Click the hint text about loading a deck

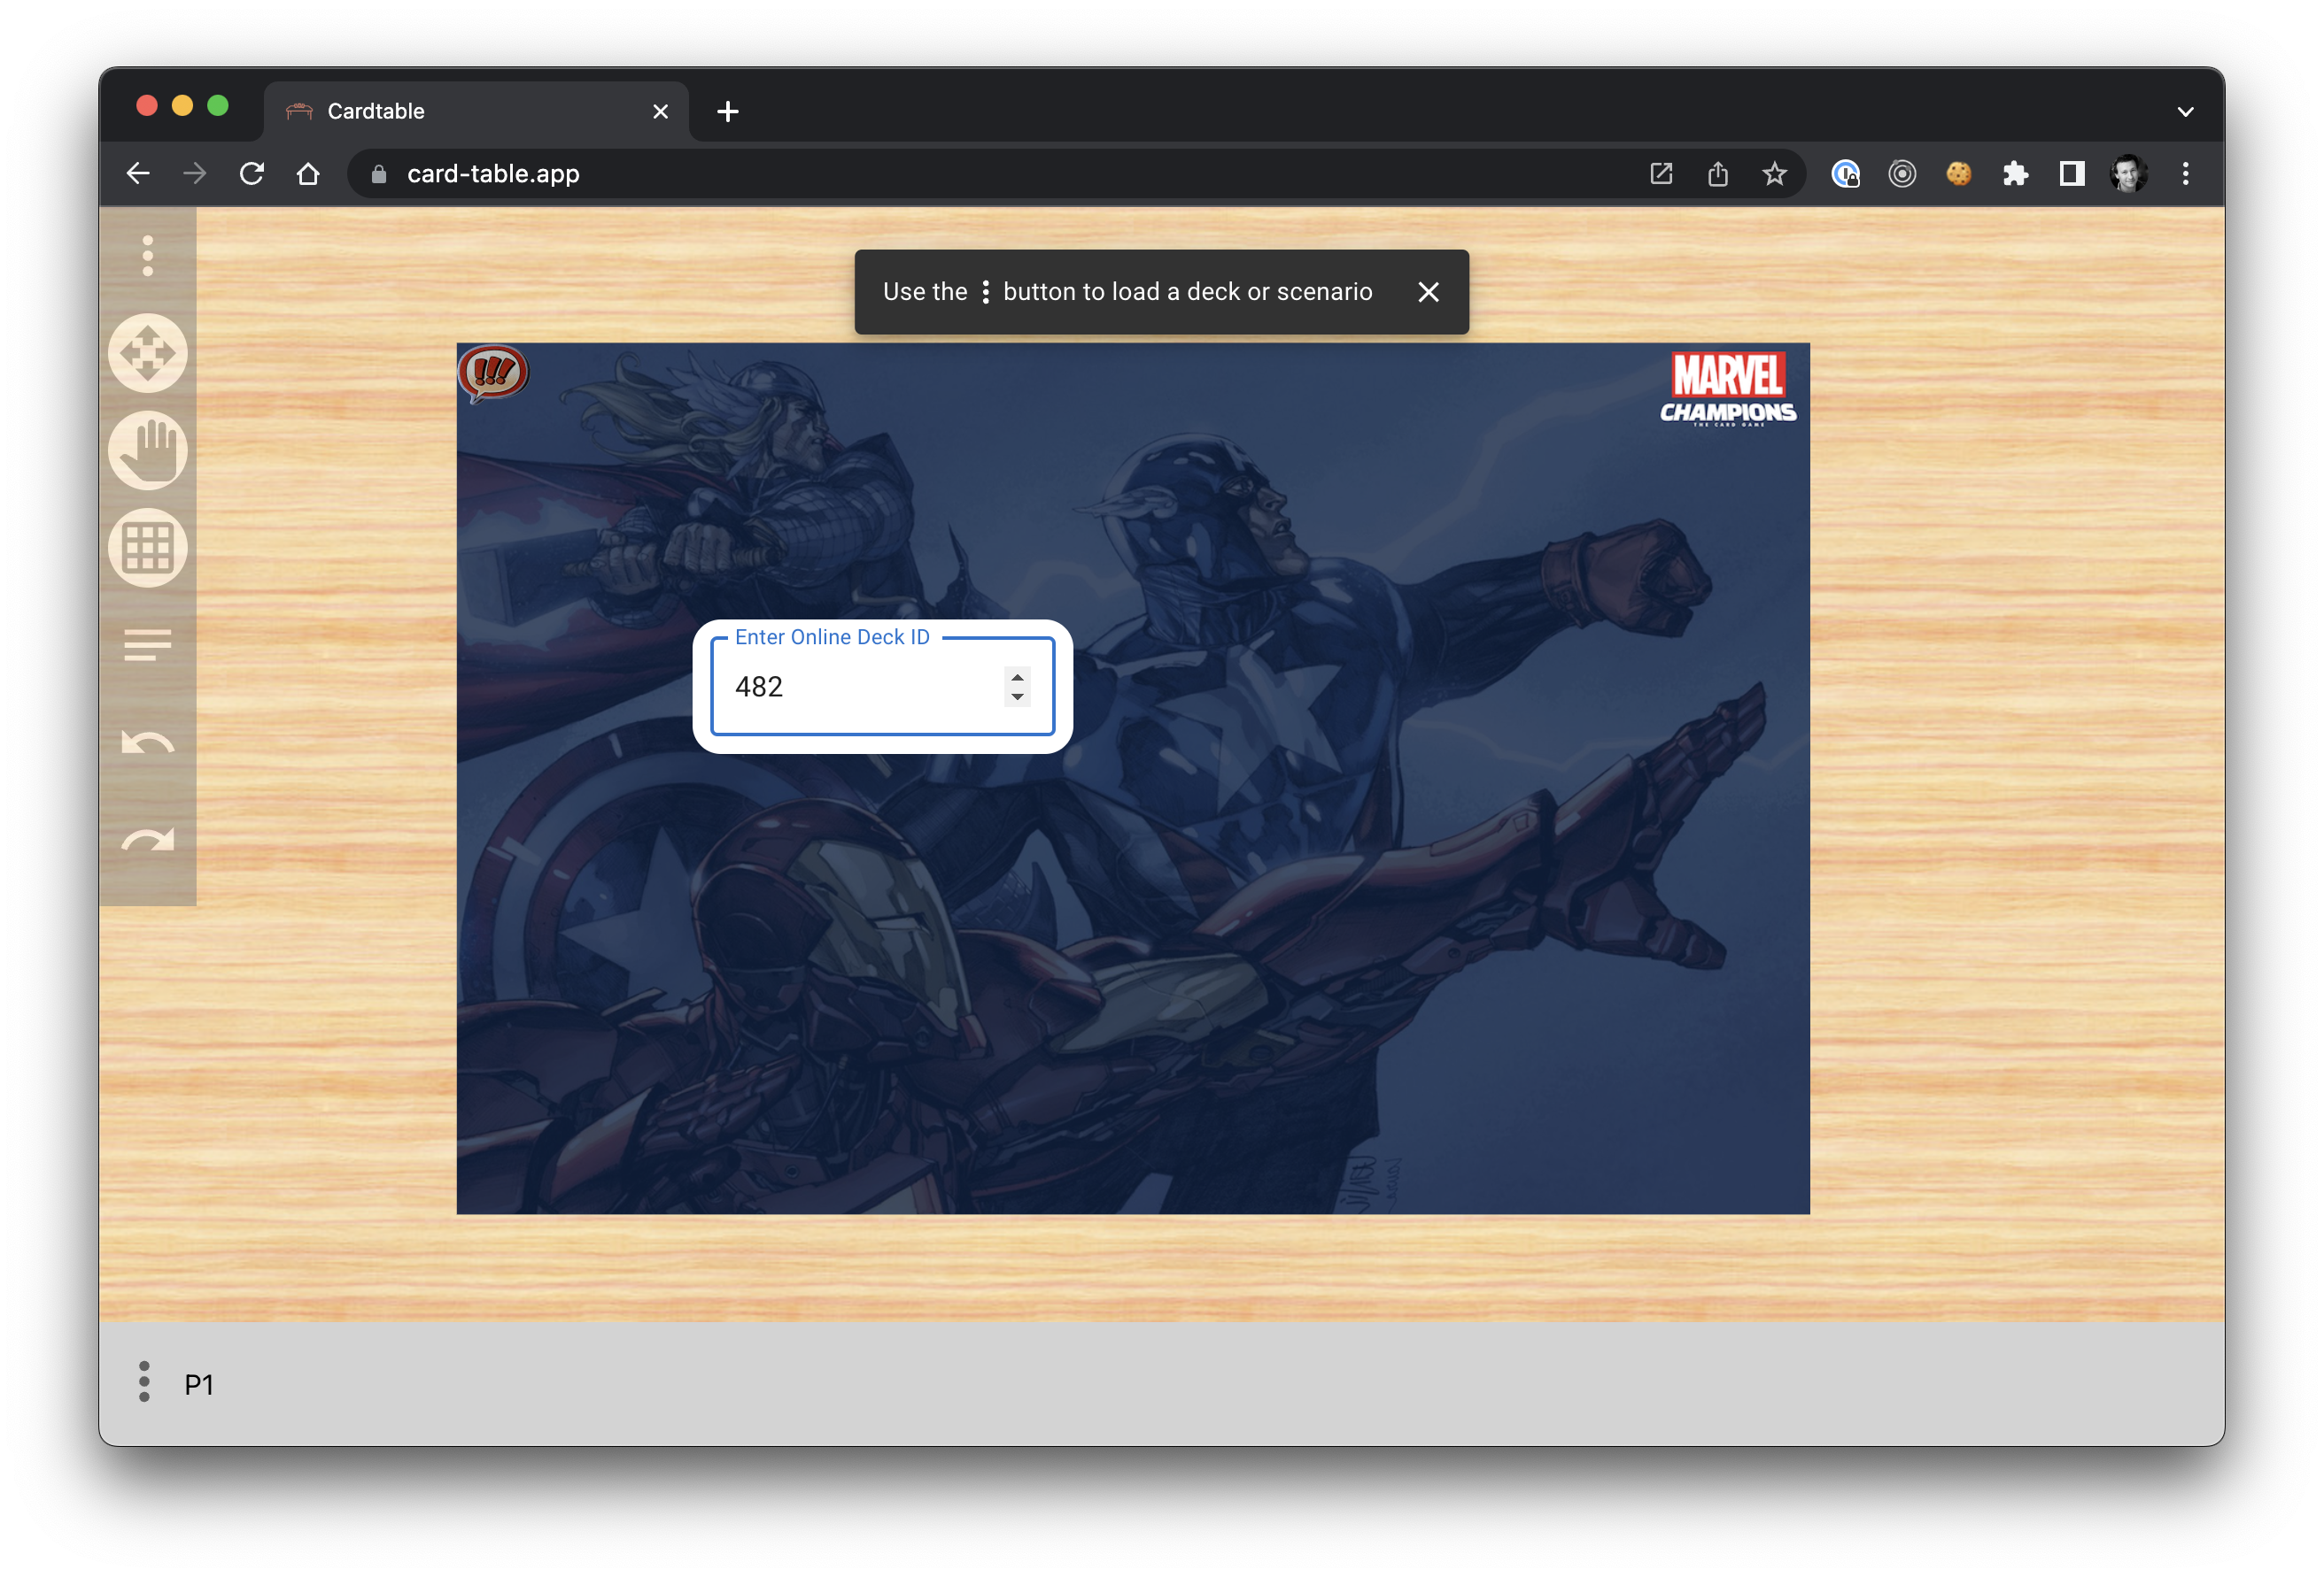(1127, 292)
